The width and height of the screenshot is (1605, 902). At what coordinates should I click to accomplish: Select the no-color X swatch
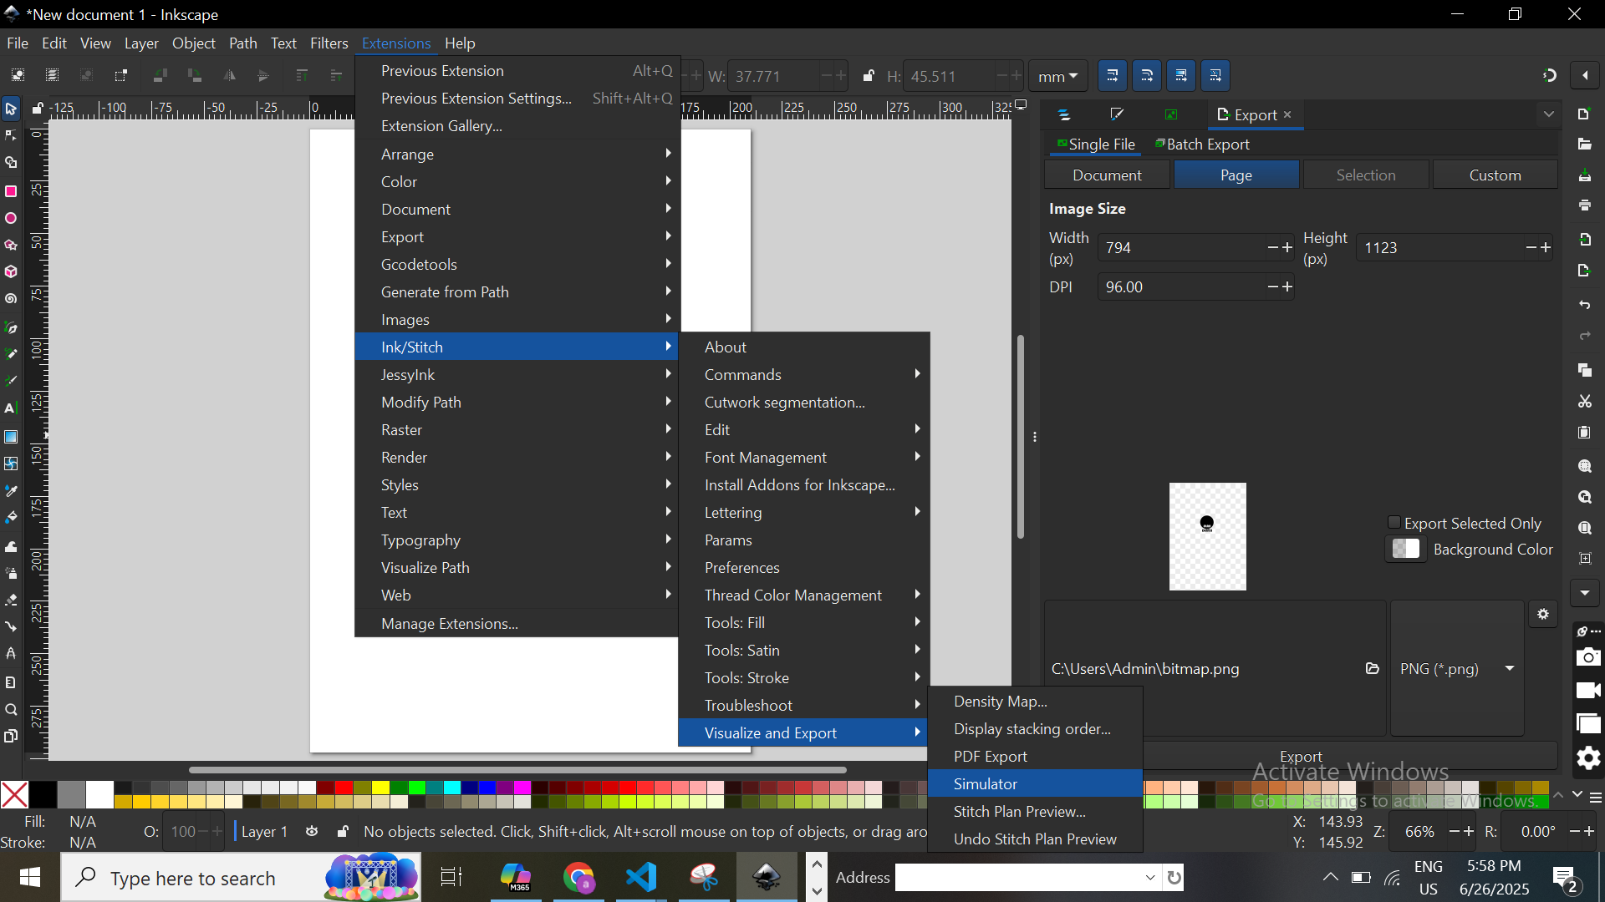click(14, 794)
